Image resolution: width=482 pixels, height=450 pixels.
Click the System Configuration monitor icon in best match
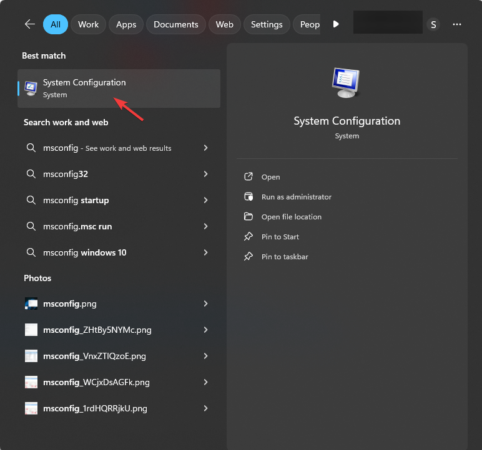click(31, 89)
